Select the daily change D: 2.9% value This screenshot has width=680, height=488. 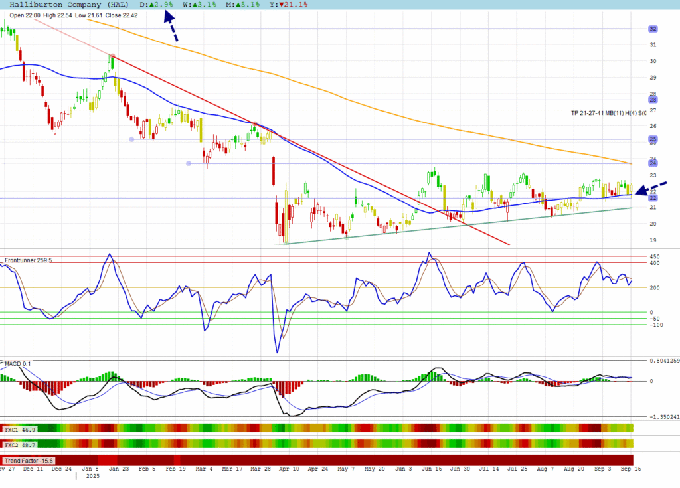tap(156, 5)
